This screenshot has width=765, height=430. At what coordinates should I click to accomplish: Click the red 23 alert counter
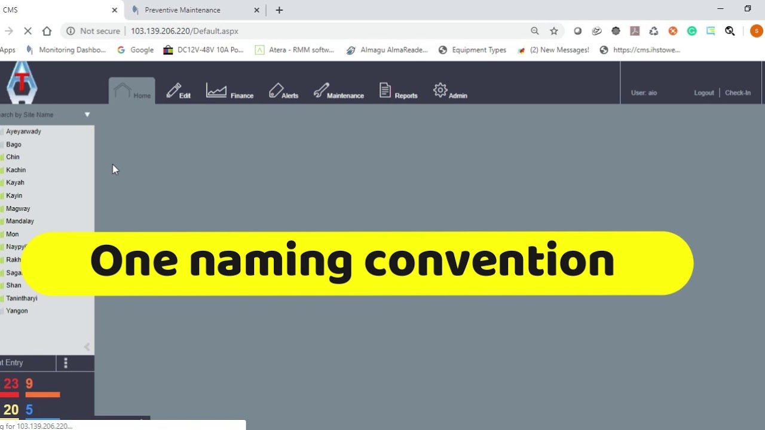(x=11, y=384)
